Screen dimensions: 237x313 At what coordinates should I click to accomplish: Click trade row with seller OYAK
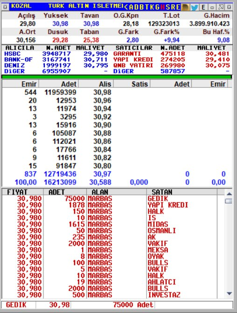[x=109, y=256]
